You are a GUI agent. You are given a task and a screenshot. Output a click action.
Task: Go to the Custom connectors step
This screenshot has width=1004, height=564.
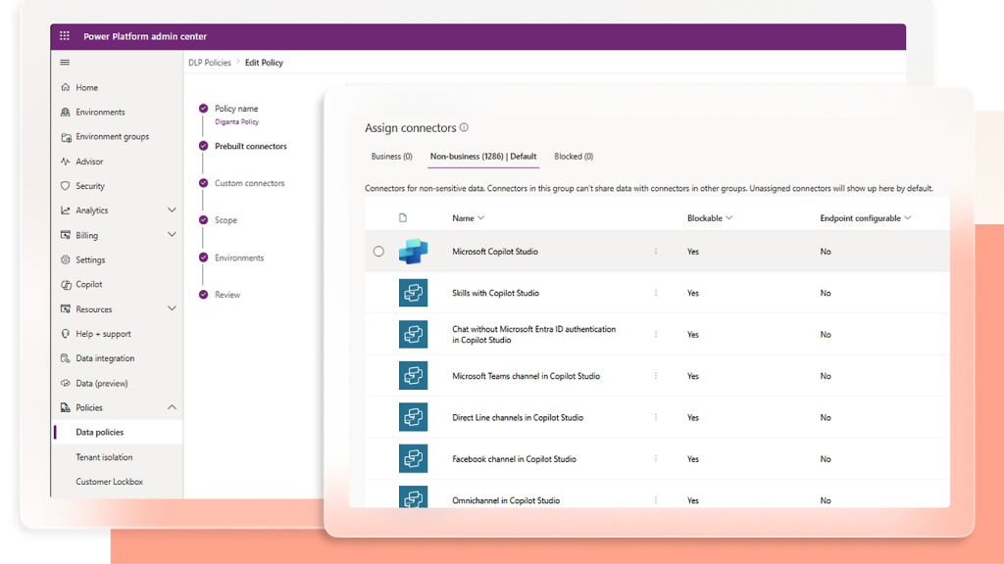click(x=249, y=183)
